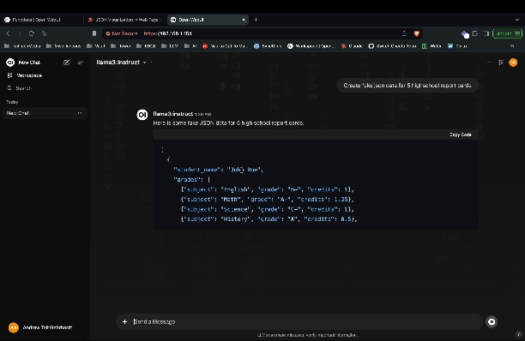Close the active Open WebUI browser tab
525x341 pixels.
coord(244,20)
